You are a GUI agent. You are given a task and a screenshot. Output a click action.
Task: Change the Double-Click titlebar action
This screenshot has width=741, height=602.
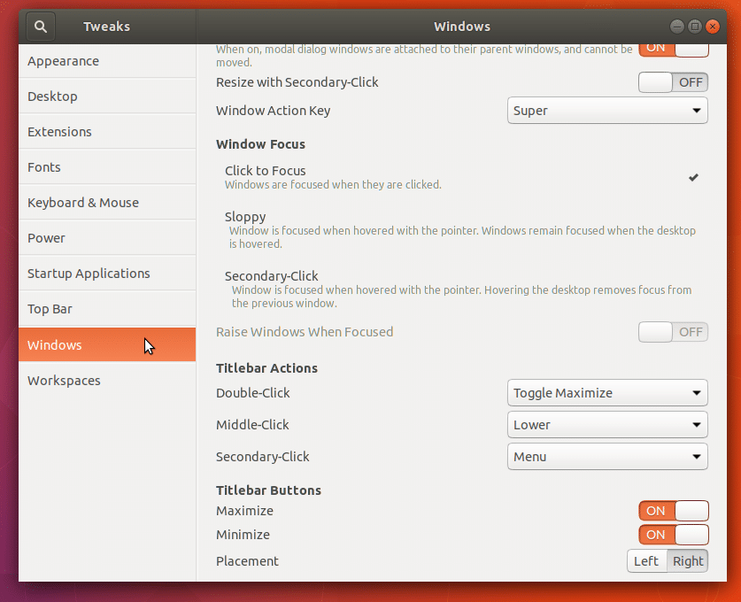click(x=607, y=392)
